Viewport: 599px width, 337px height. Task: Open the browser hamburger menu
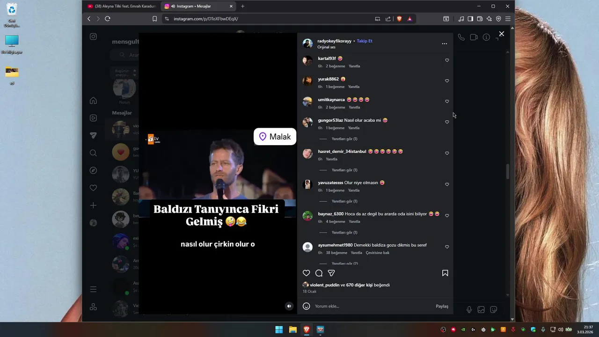[x=508, y=19]
